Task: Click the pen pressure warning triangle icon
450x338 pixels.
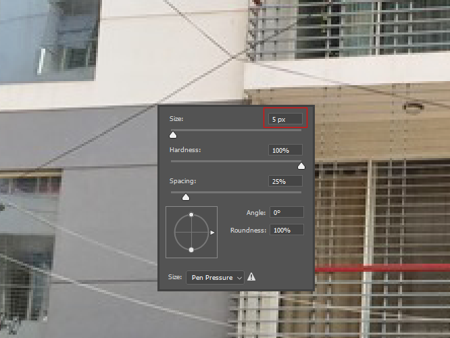Action: [x=251, y=277]
